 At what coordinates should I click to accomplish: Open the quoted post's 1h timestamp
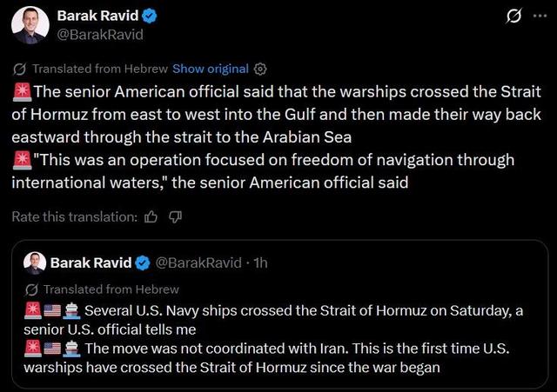[260, 262]
